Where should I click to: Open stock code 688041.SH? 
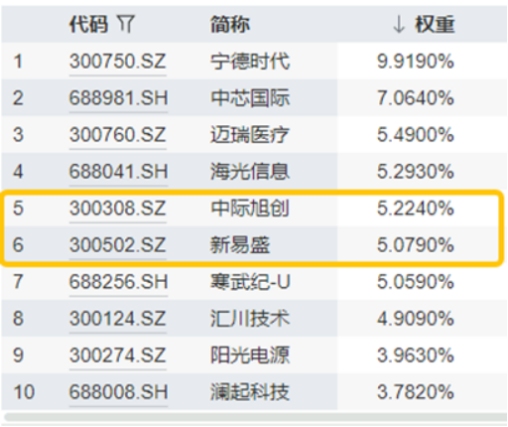(118, 172)
